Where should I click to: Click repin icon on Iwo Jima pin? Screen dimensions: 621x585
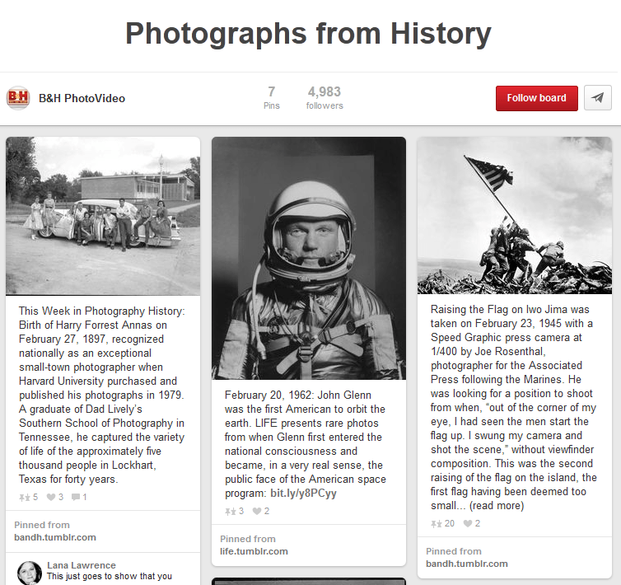pos(437,523)
